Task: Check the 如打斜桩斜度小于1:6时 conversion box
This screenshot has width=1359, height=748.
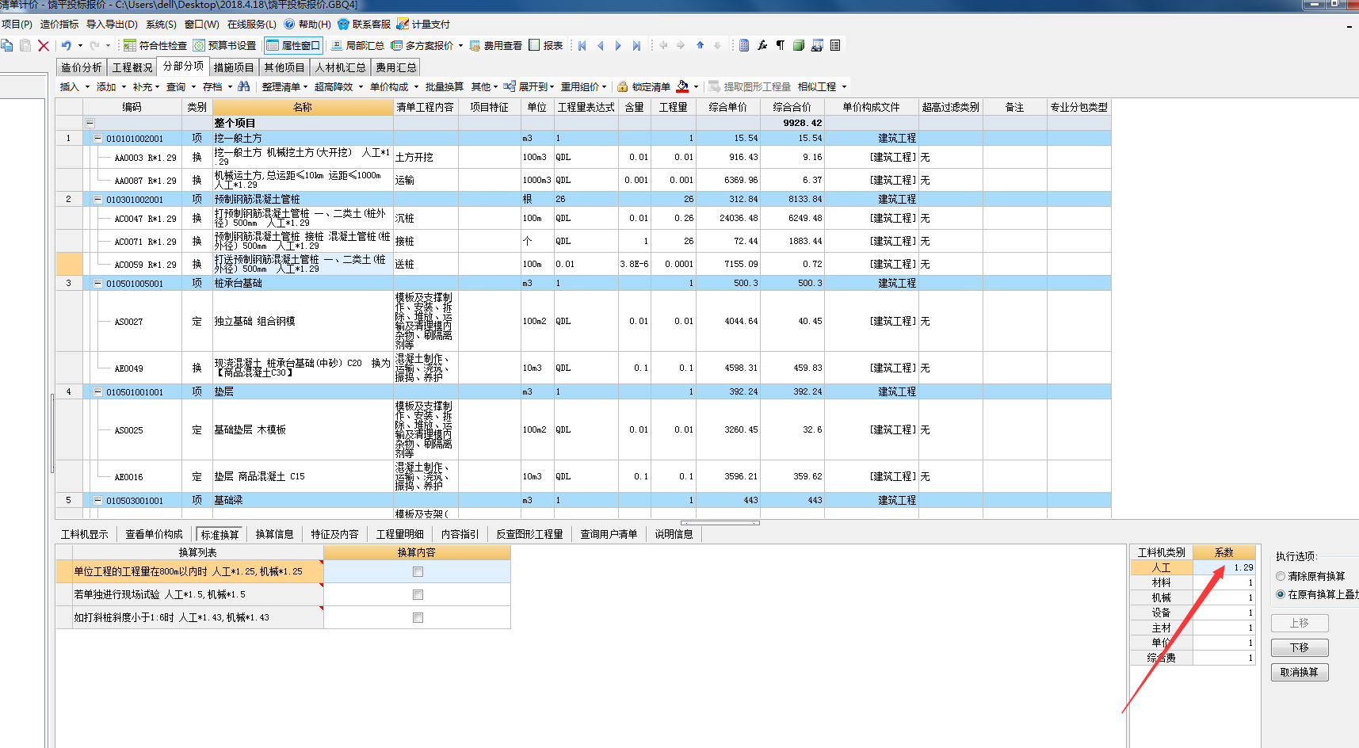Action: pos(418,617)
